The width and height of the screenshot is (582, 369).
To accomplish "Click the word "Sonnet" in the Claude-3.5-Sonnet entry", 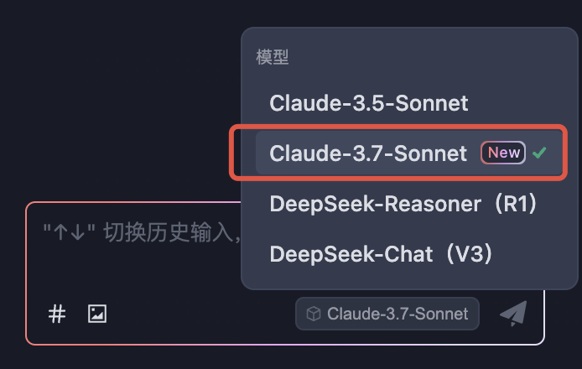I will point(433,103).
